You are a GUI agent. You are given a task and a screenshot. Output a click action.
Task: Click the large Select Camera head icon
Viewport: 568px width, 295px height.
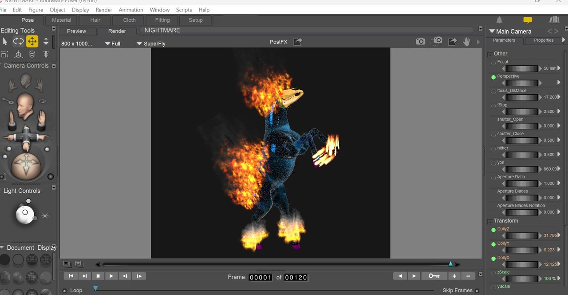coord(25,106)
